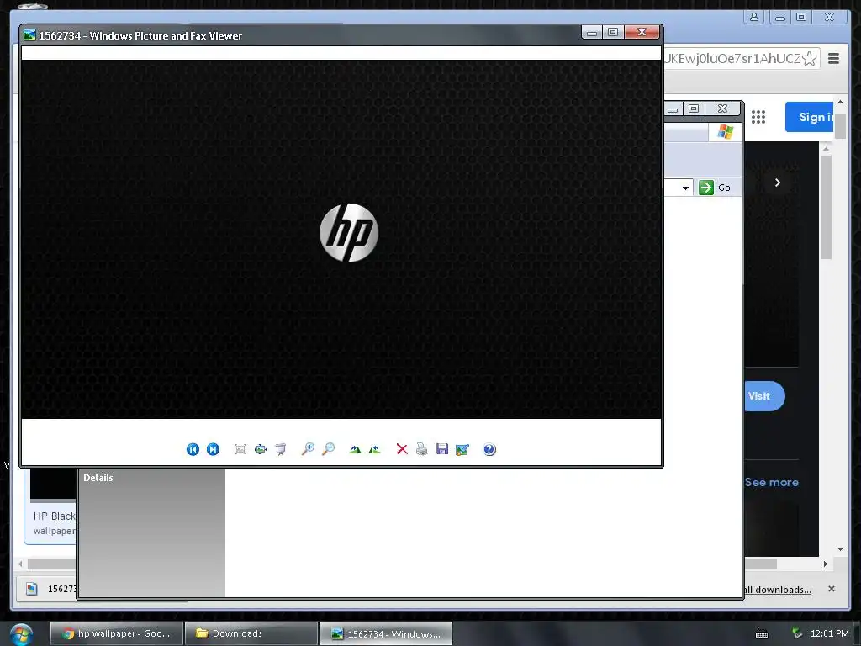Viewport: 861px width, 646px height.
Task: Open the Windows Start button
Action: pyautogui.click(x=21, y=634)
